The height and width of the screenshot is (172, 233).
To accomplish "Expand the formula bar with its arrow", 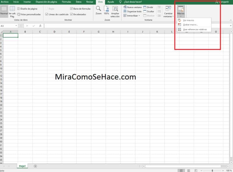I will pos(231,26).
